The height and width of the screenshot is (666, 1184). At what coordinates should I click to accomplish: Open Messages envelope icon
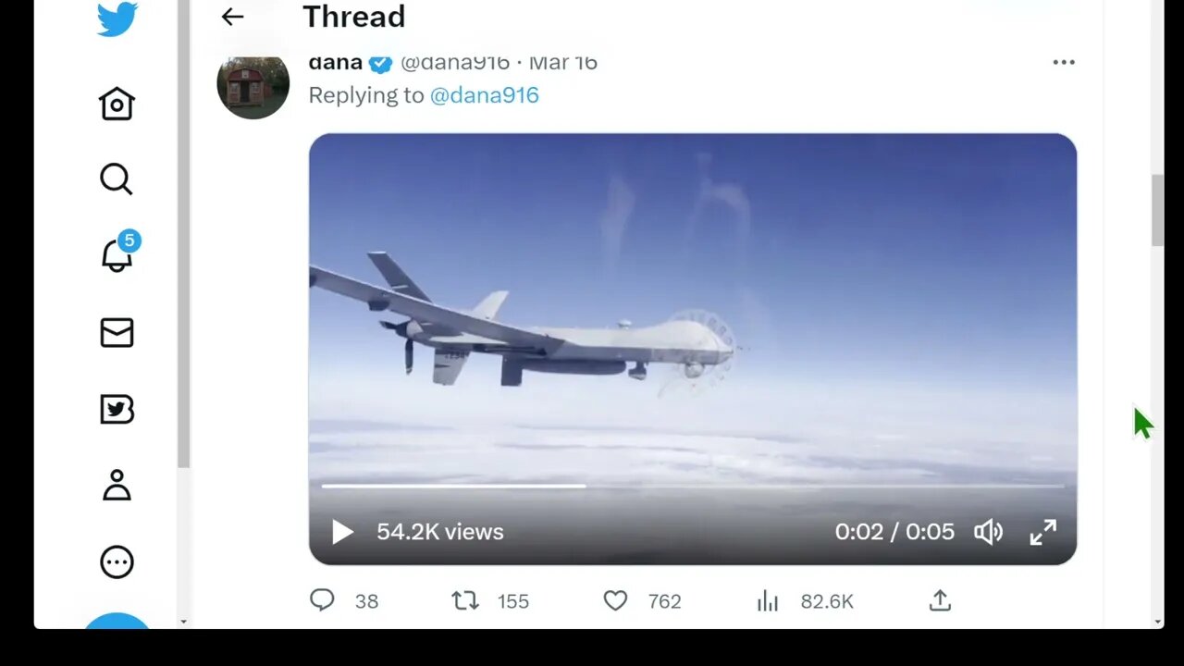117,332
